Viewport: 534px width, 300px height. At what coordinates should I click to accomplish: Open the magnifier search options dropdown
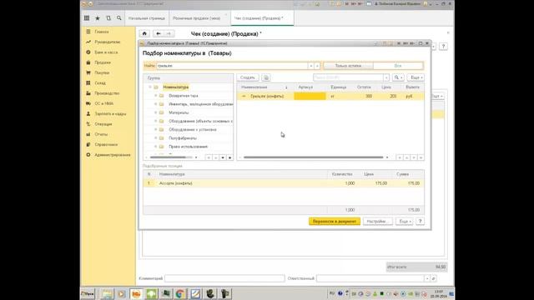pos(398,77)
